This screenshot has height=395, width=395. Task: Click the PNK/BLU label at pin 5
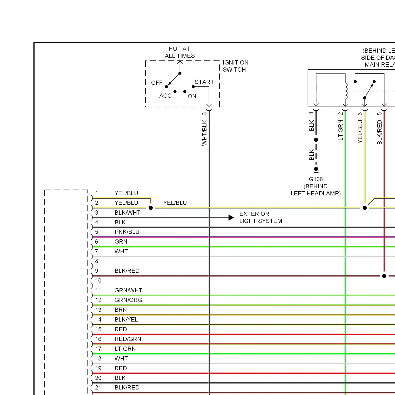[x=127, y=232]
